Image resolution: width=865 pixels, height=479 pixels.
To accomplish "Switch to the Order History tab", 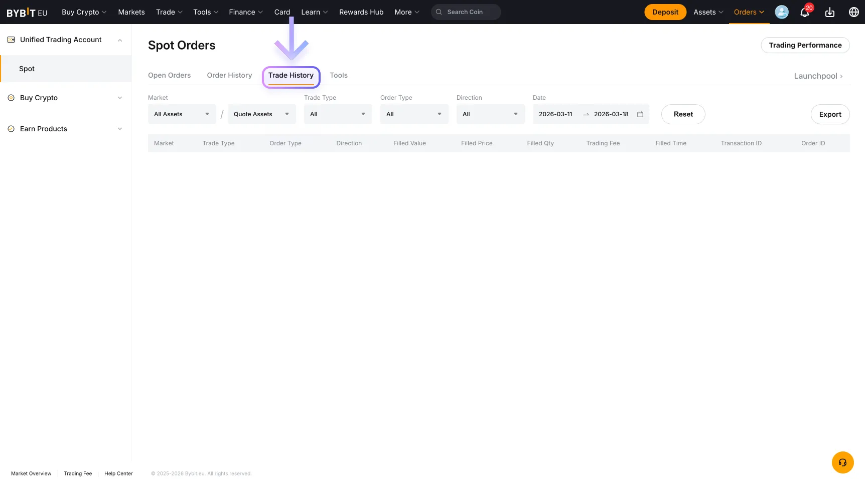I will (x=229, y=75).
